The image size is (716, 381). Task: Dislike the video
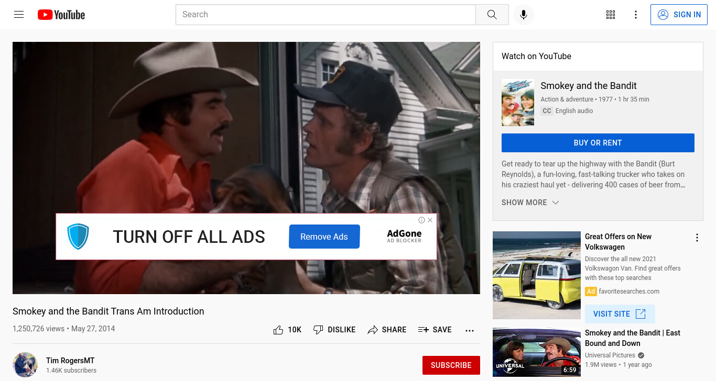point(334,330)
